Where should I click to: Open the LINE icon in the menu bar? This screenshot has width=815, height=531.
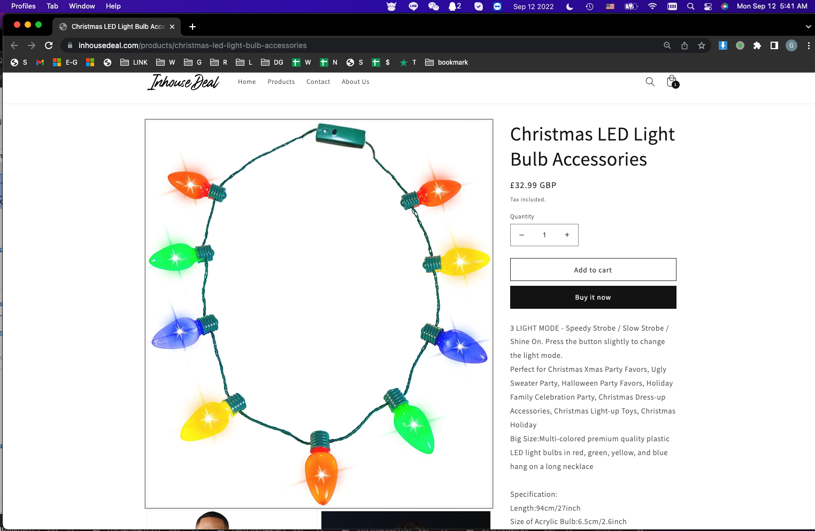(x=413, y=6)
